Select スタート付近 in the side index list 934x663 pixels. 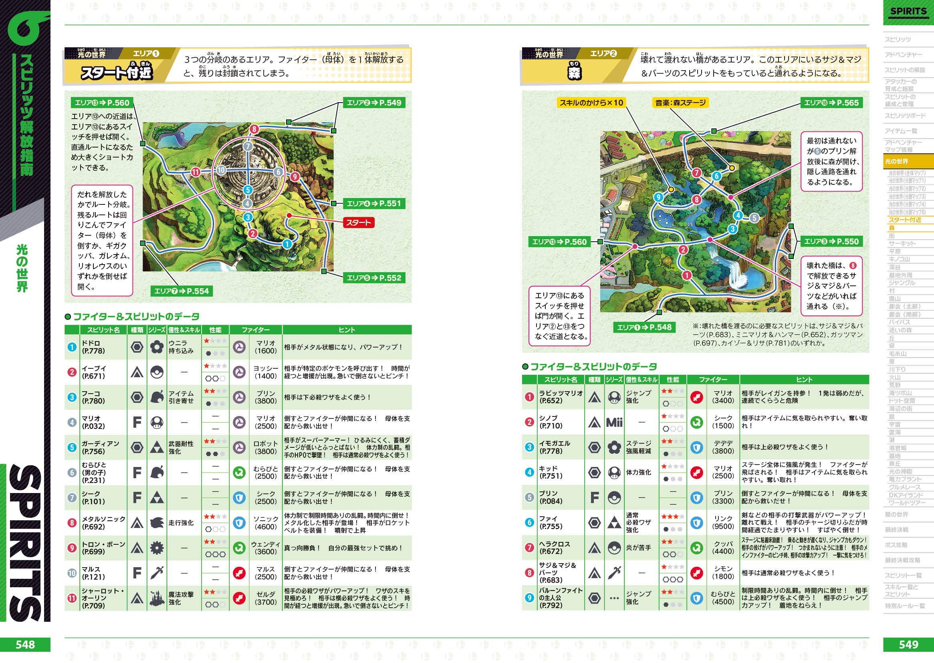[x=906, y=220]
